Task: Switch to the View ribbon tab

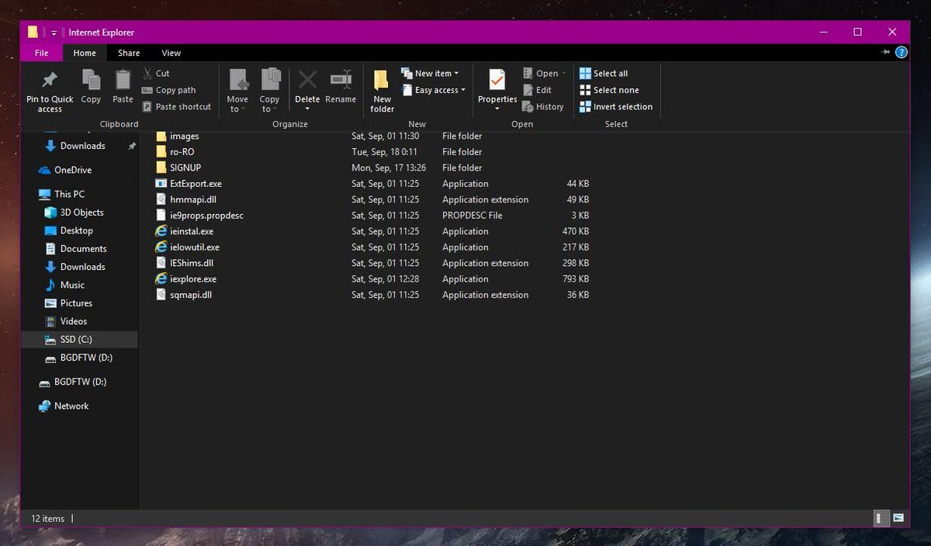Action: (171, 53)
